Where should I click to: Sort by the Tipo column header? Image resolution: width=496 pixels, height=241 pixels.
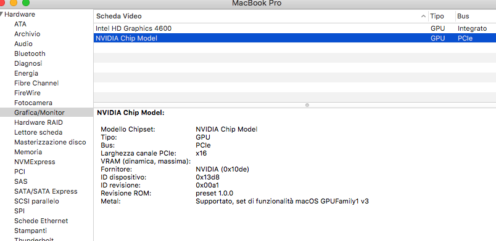click(x=437, y=16)
